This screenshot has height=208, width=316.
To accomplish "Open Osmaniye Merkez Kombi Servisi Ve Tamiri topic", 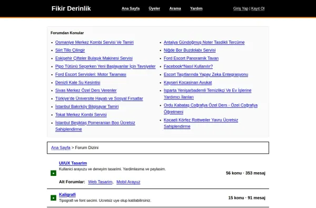I will (x=94, y=42).
